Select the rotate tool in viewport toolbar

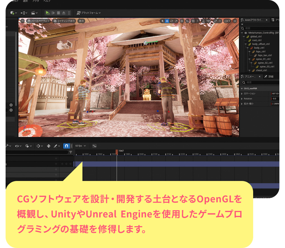point(172,21)
